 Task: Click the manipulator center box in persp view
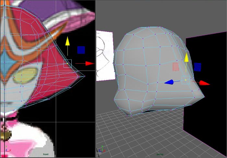pyautogui.click(x=186, y=80)
